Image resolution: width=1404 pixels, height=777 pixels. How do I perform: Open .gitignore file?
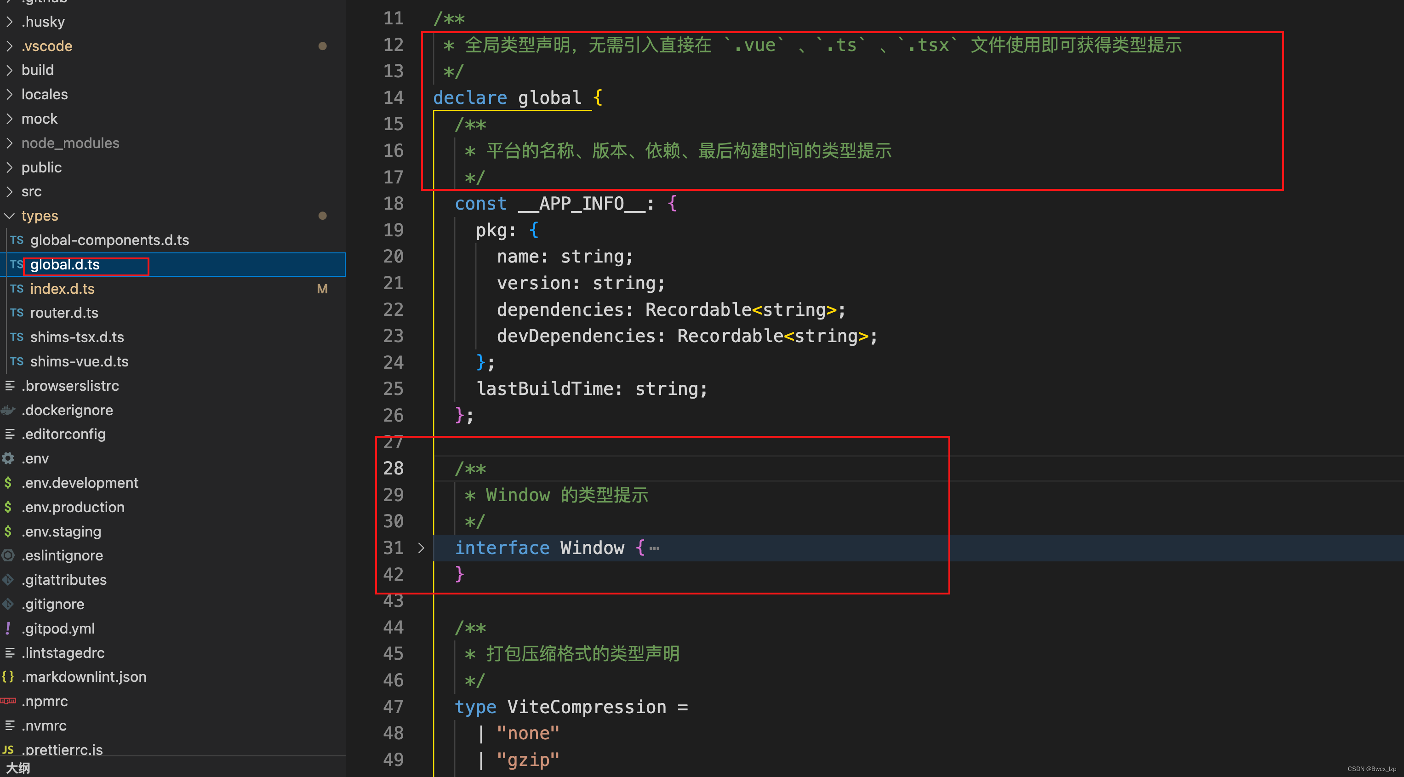point(53,604)
